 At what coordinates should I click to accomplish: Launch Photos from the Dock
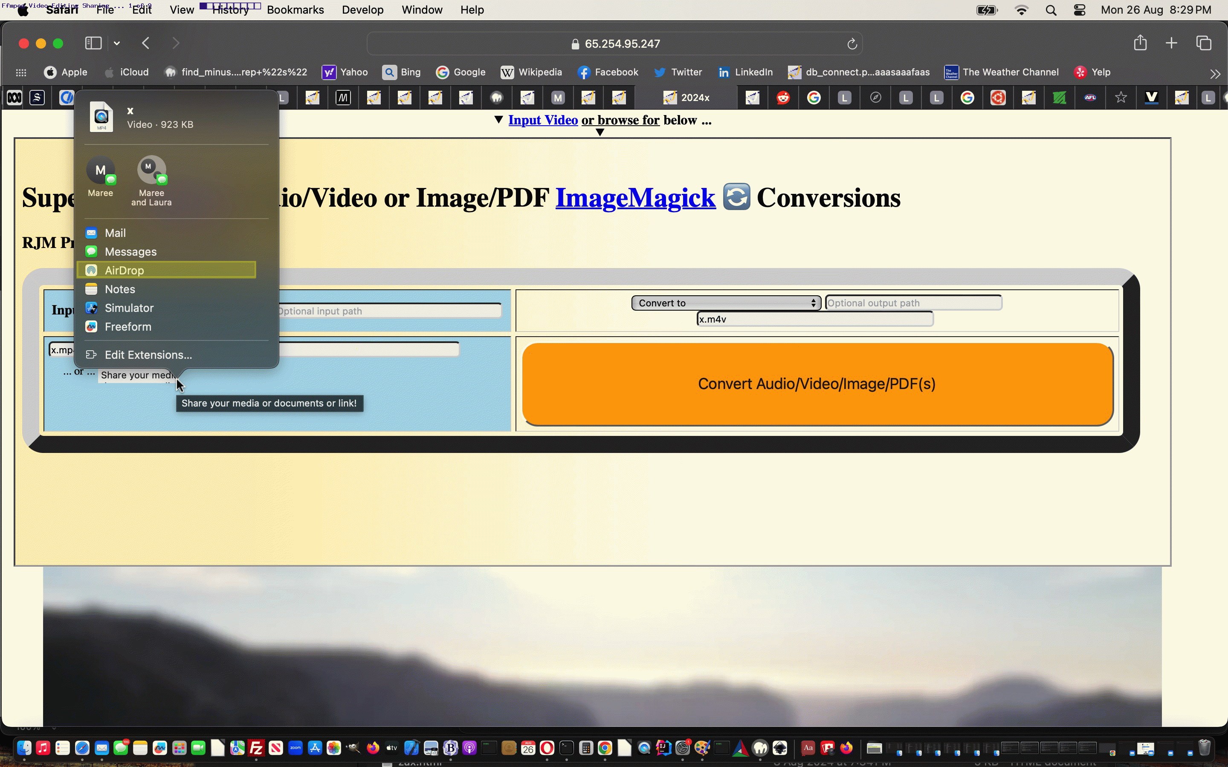pyautogui.click(x=334, y=748)
